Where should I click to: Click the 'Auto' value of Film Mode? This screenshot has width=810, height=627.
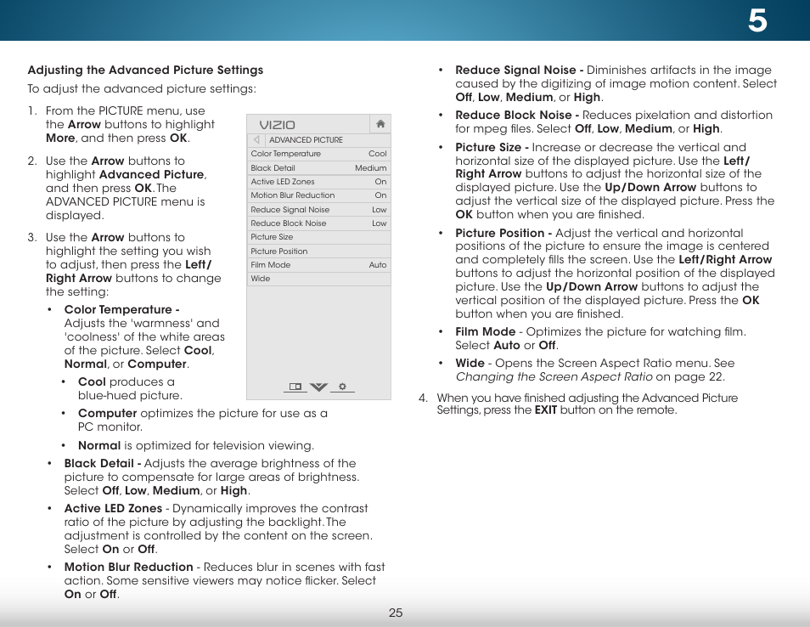[x=378, y=265]
